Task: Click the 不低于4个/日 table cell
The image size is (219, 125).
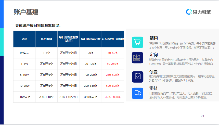Action: [69, 64]
